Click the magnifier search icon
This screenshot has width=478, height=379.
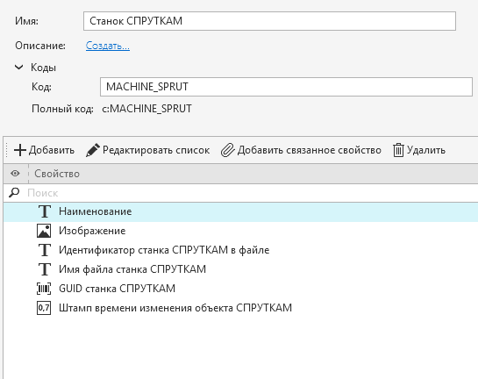pyautogui.click(x=14, y=193)
